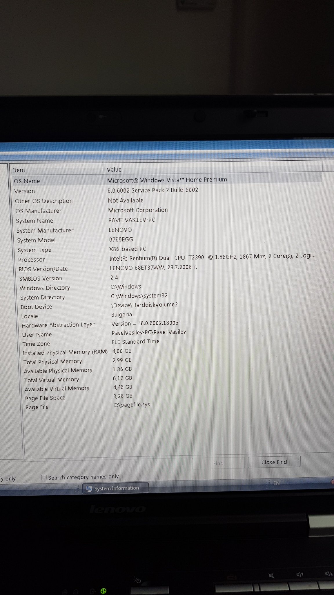Image resolution: width=334 pixels, height=595 pixels.
Task: Click the 'Microsoft Corporation' value
Action: click(x=138, y=210)
